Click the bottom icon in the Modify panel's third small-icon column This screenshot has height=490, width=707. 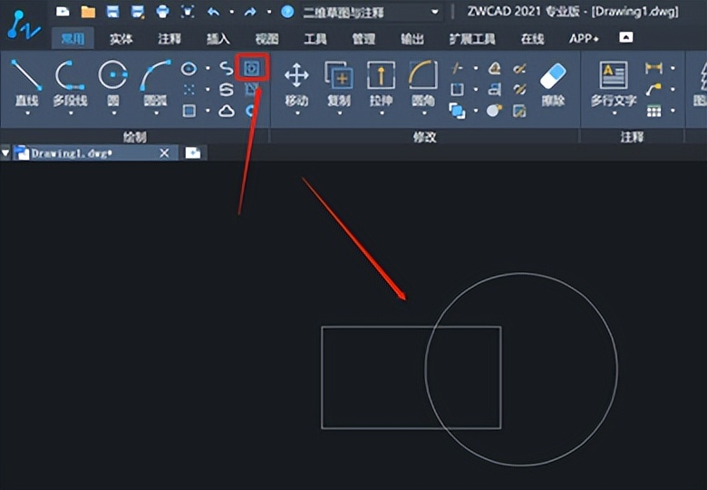click(x=519, y=111)
